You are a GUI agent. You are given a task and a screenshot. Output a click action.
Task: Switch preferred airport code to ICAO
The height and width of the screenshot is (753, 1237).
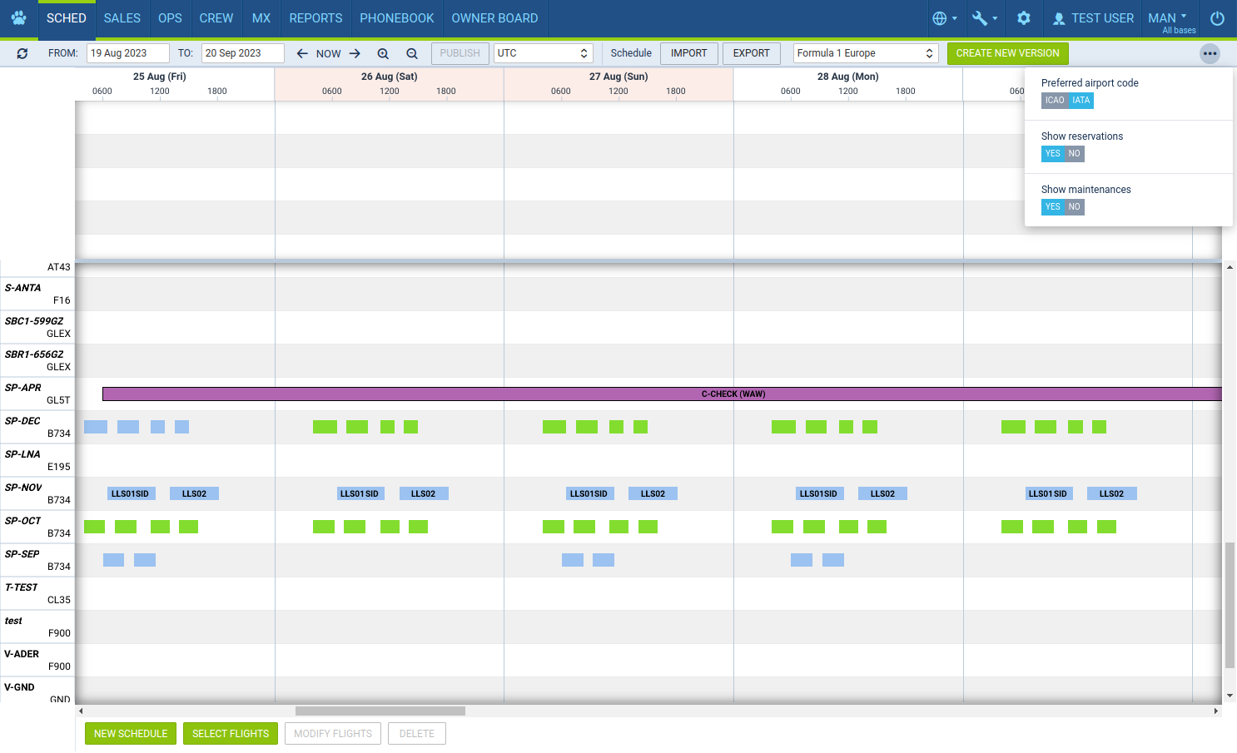[x=1054, y=100]
